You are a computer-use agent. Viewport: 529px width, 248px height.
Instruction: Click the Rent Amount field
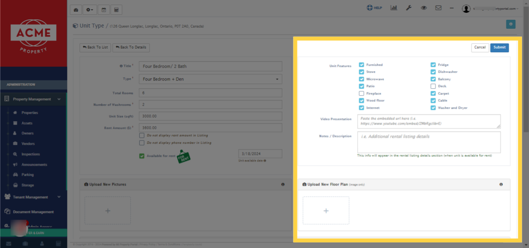click(210, 128)
